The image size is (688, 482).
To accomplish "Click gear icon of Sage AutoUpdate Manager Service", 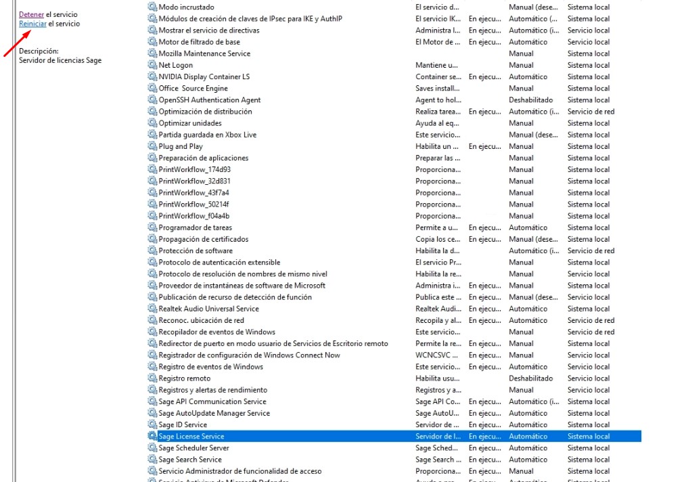I will (152, 413).
